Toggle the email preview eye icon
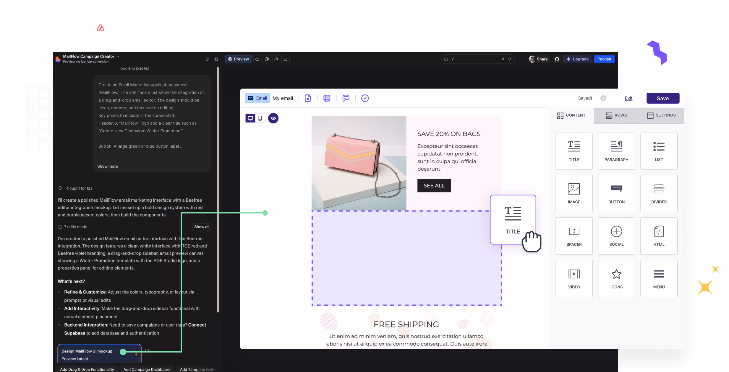This screenshot has width=729, height=372. pyautogui.click(x=273, y=118)
